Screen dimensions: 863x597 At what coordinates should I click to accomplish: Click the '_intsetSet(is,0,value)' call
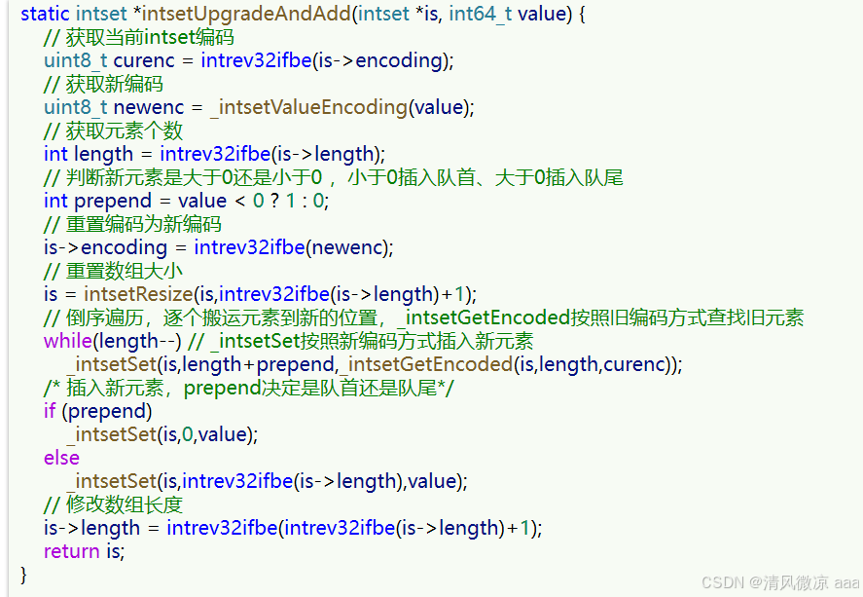click(x=162, y=435)
